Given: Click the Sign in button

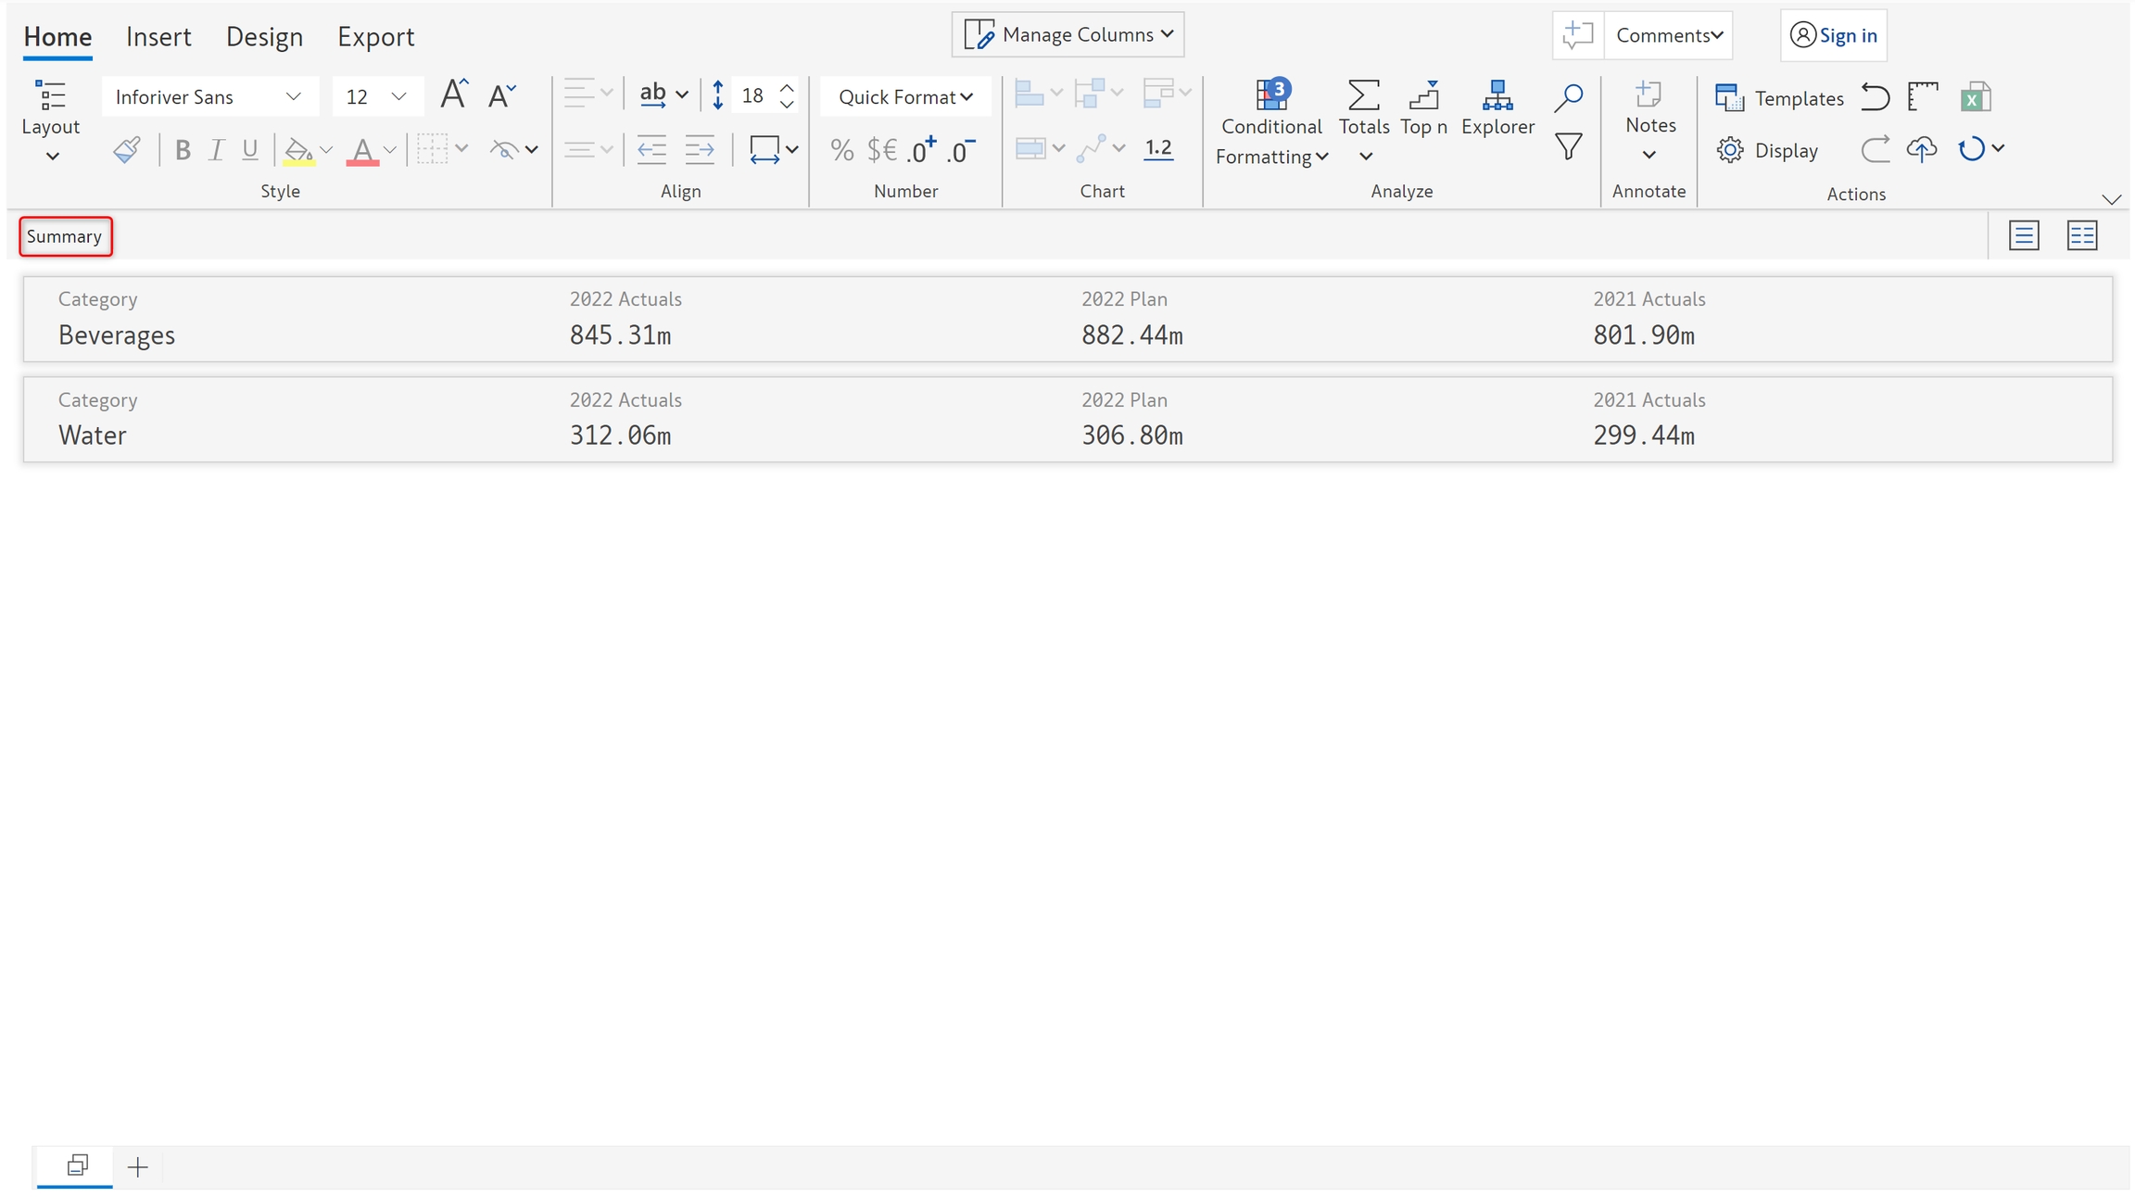Looking at the screenshot, I should click(x=1833, y=34).
